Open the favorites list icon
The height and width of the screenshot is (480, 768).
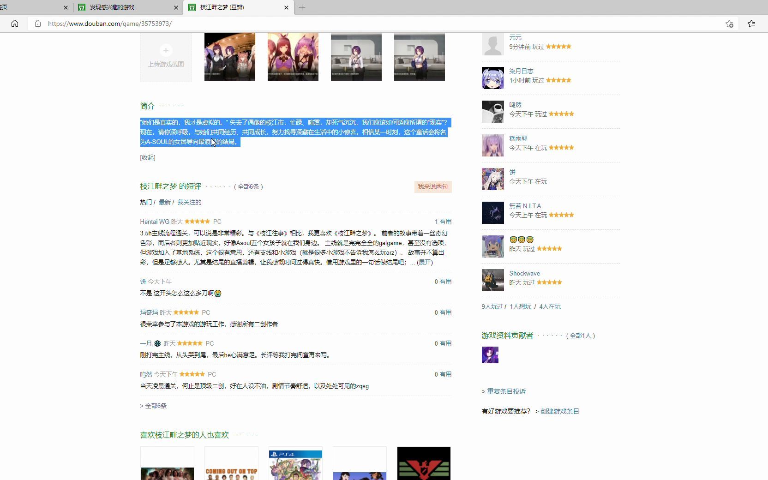tap(751, 24)
